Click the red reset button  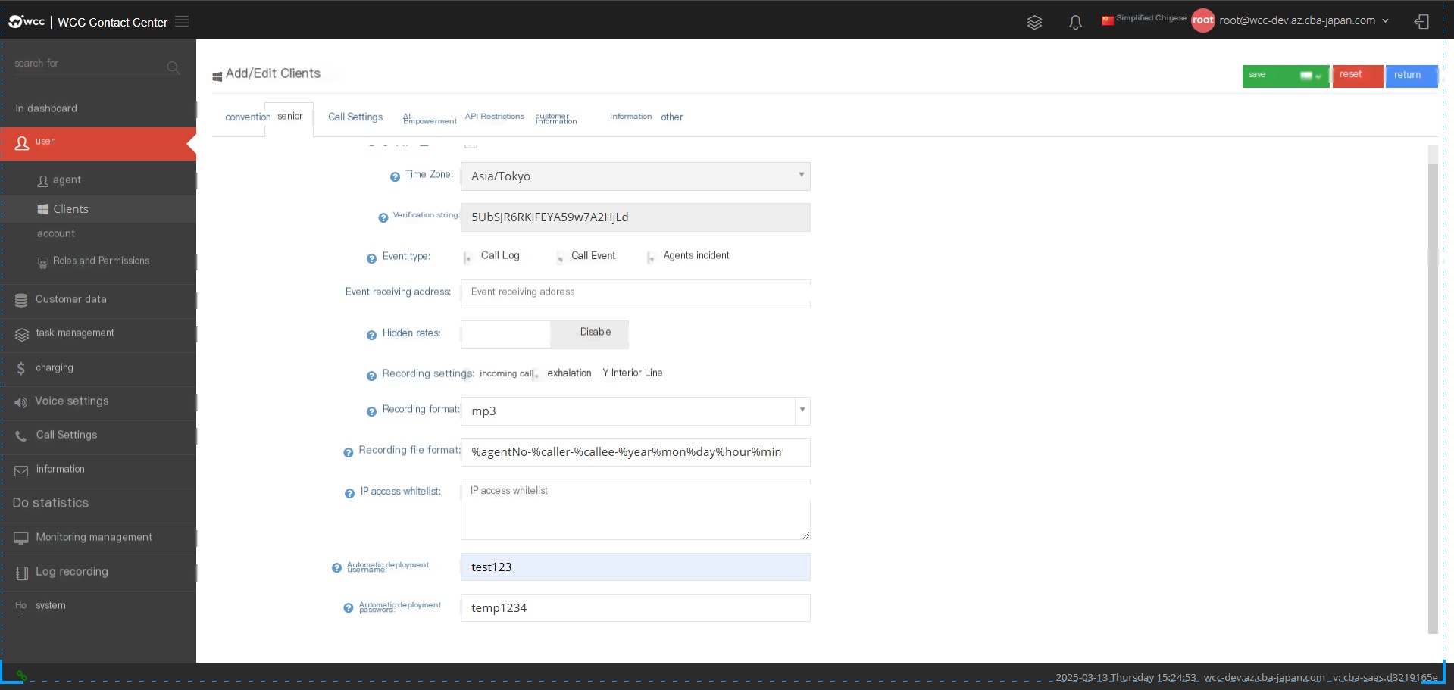coord(1358,76)
